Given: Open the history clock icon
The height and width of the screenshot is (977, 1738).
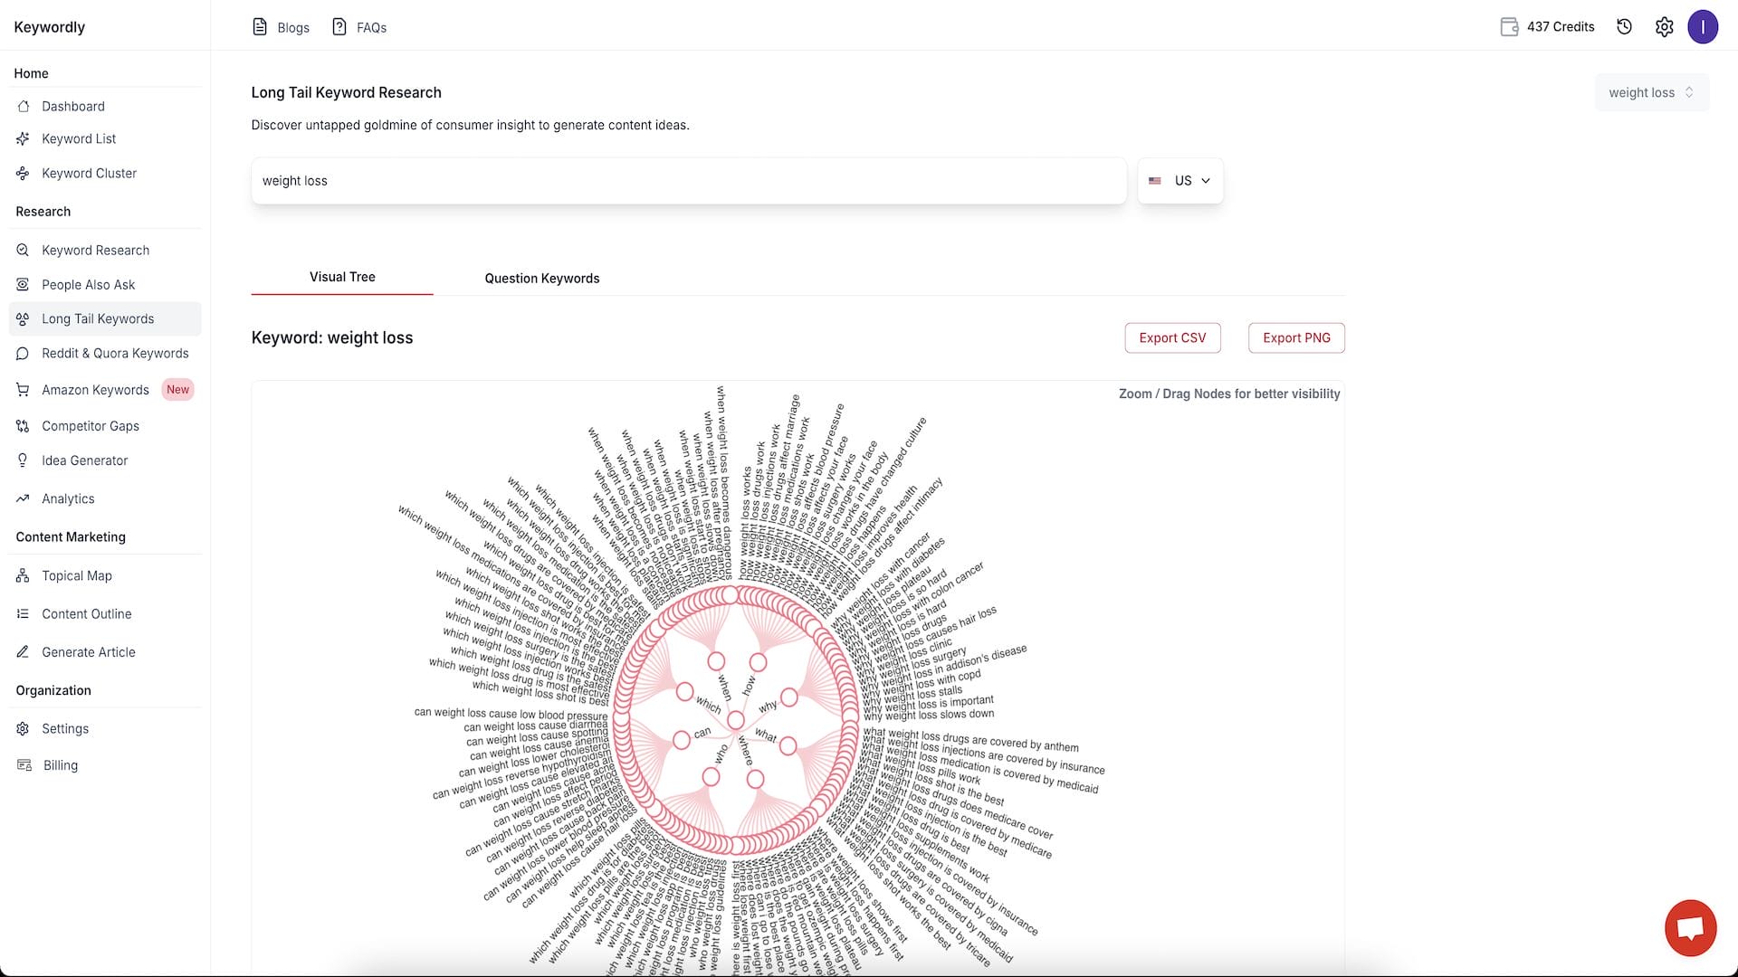Looking at the screenshot, I should [1624, 27].
